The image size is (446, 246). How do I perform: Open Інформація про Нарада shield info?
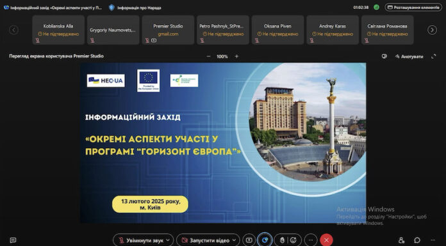point(135,8)
